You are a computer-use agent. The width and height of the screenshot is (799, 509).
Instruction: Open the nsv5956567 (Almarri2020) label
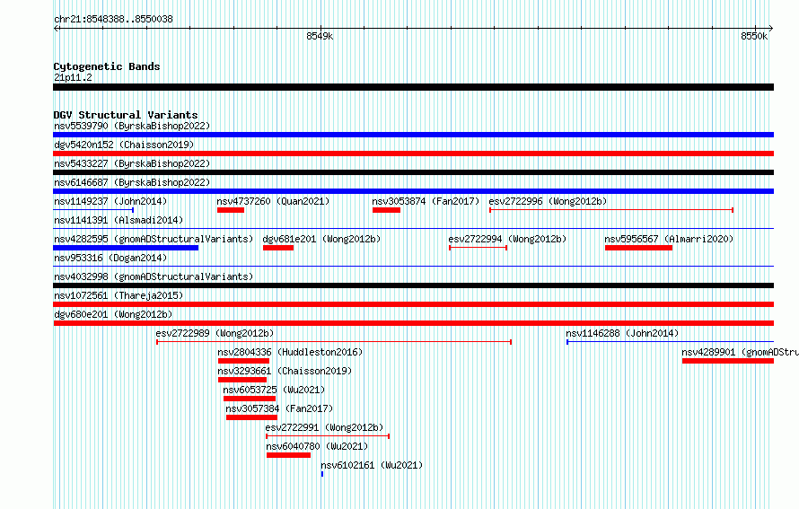click(669, 239)
